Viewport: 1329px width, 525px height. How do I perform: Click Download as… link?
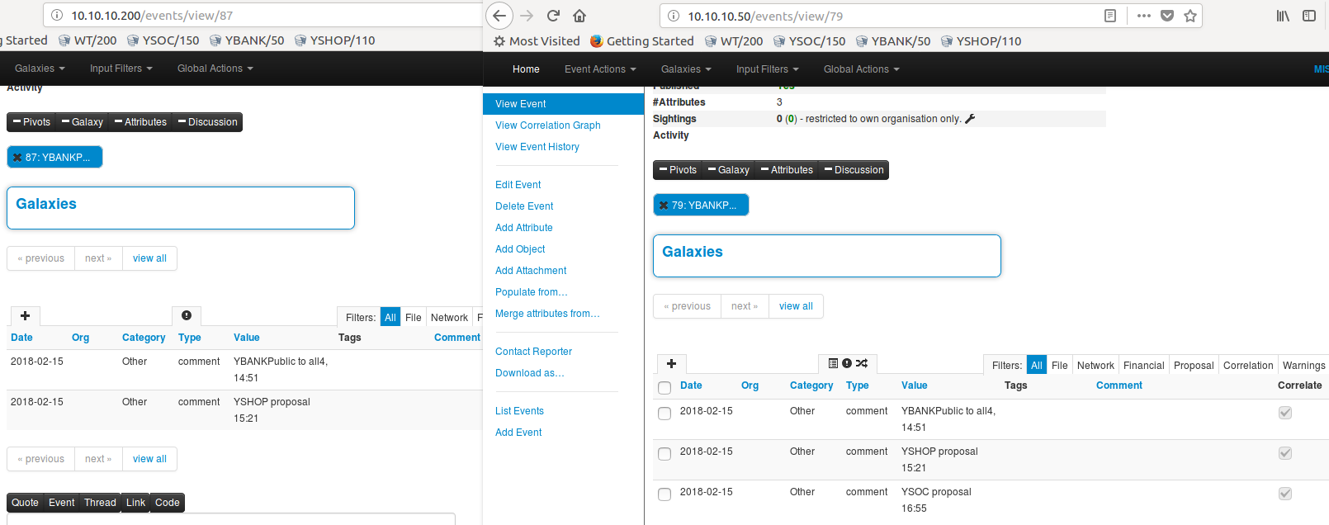[530, 373]
